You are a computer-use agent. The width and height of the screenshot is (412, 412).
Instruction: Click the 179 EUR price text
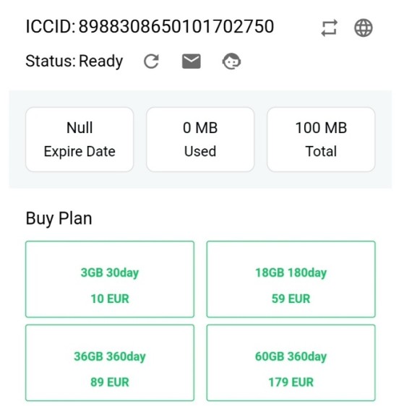[x=291, y=382]
